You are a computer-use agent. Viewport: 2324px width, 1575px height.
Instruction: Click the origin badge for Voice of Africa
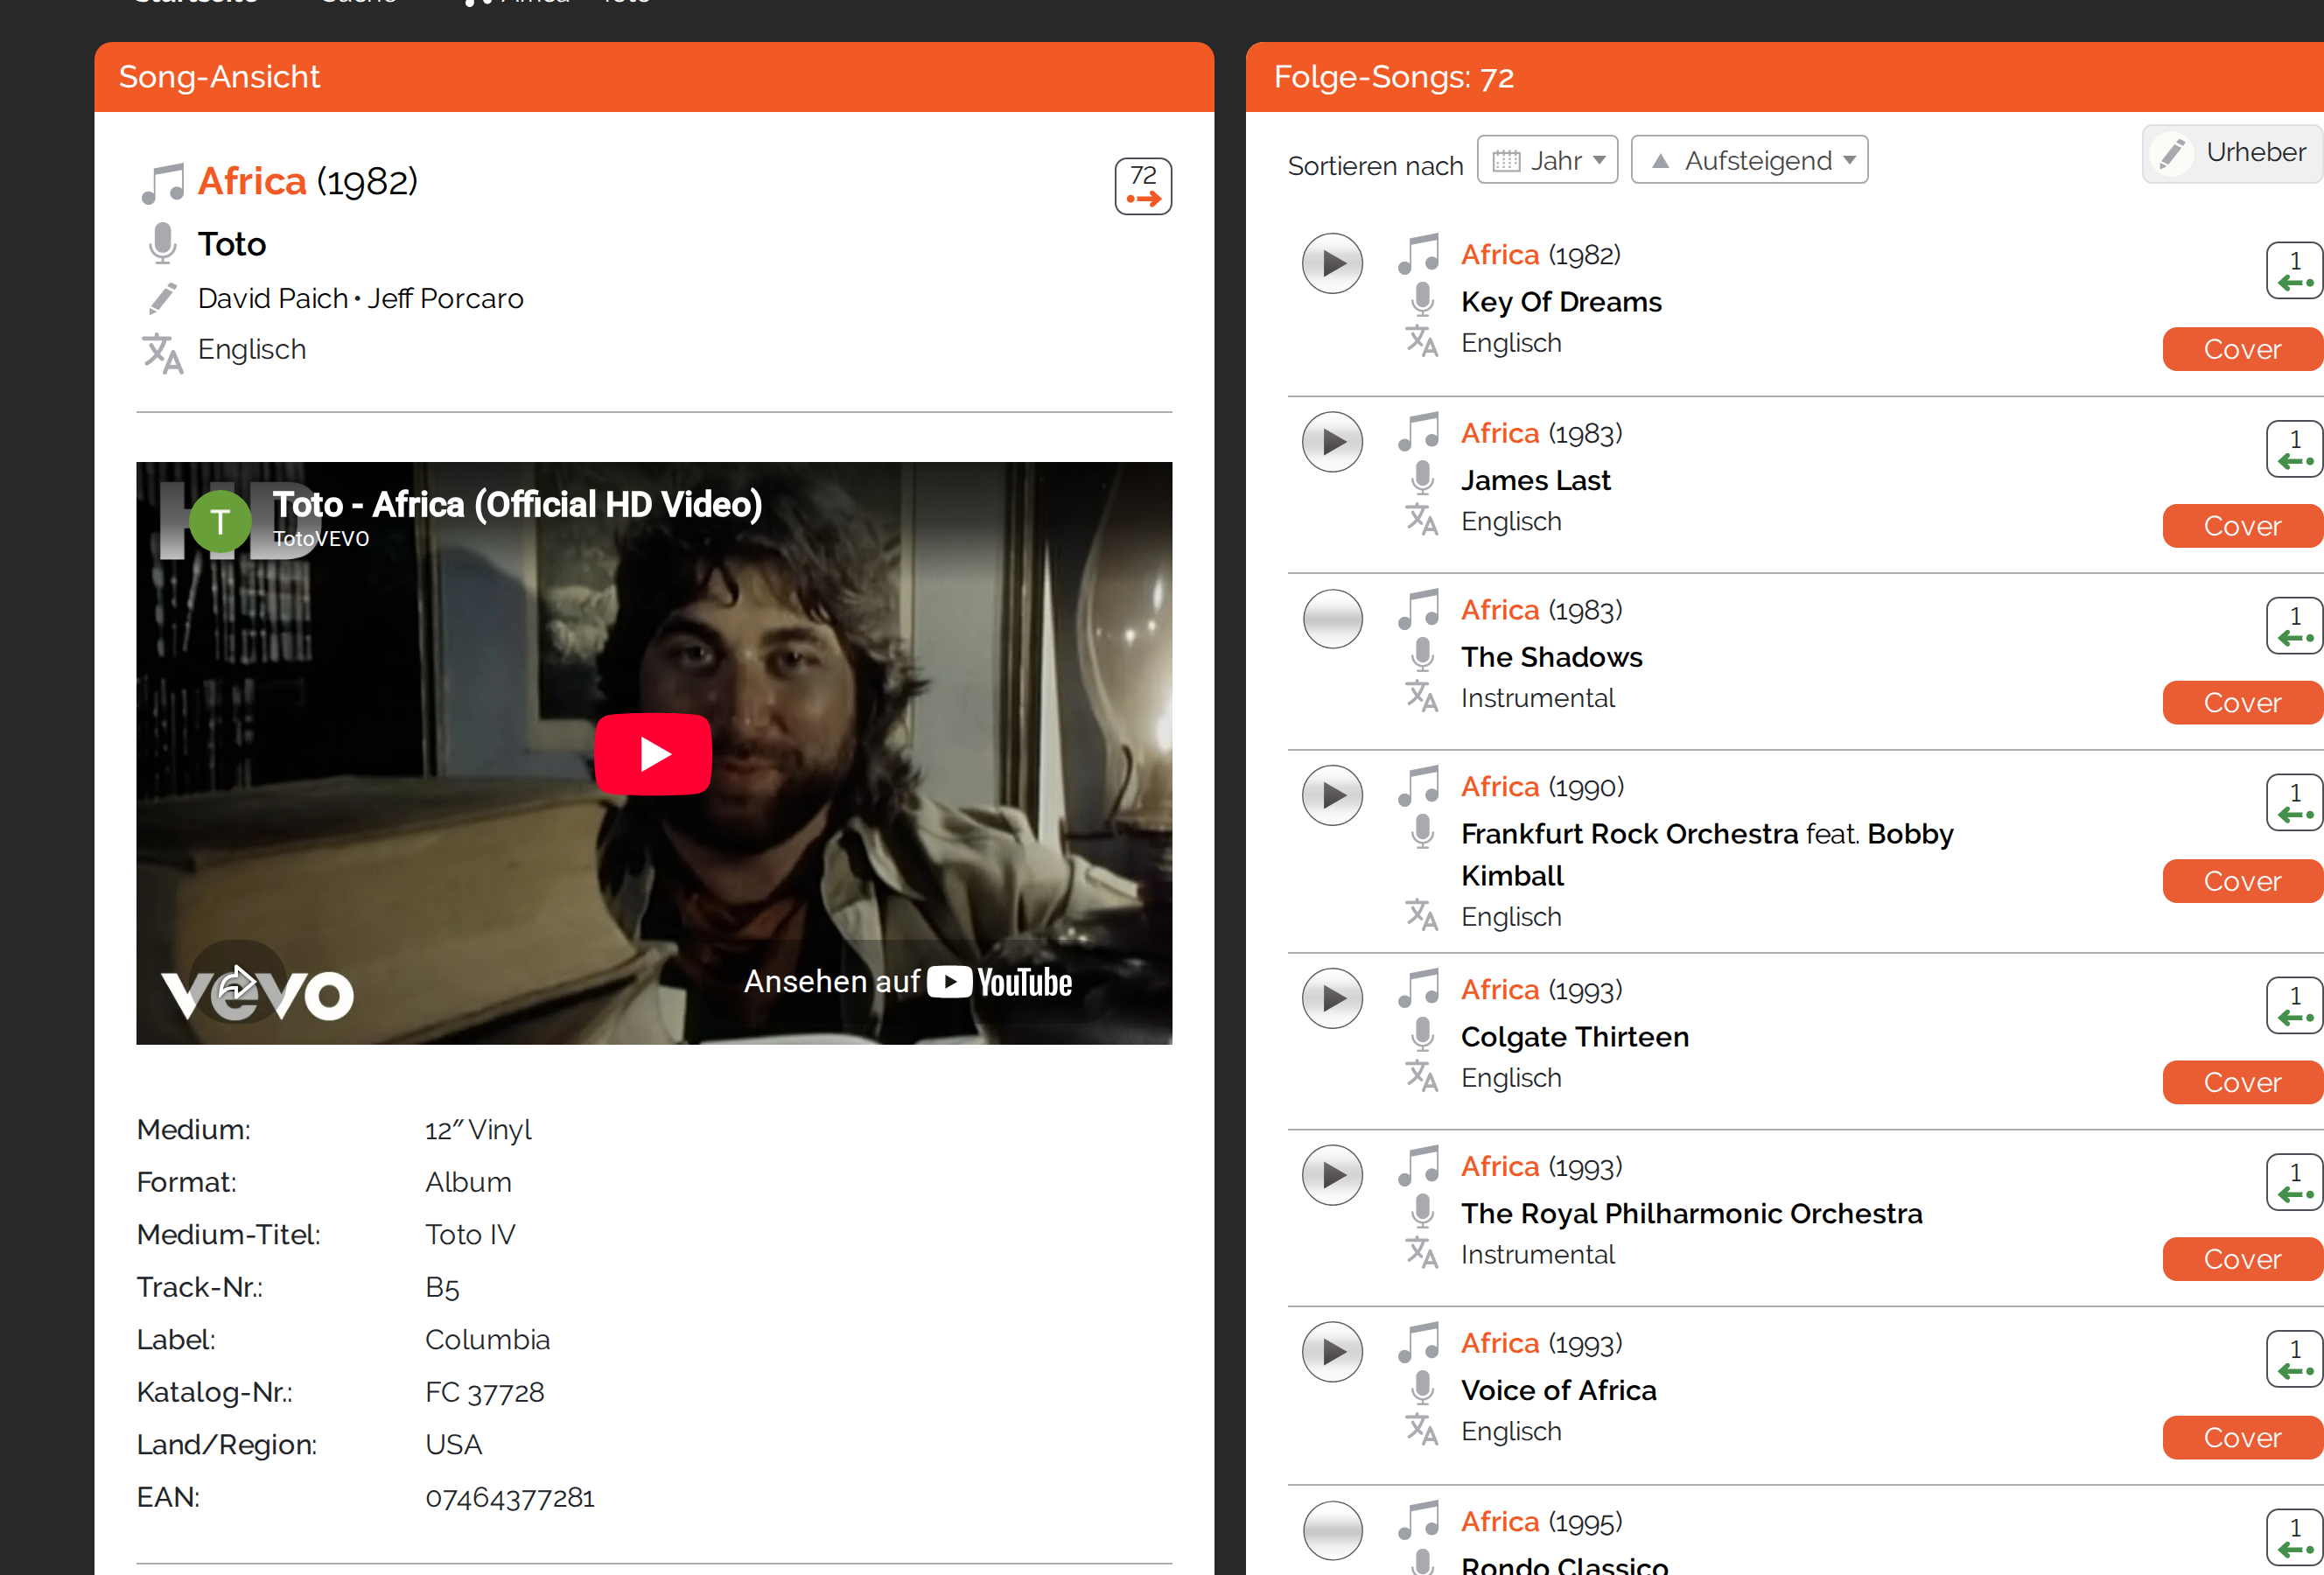tap(2295, 1359)
